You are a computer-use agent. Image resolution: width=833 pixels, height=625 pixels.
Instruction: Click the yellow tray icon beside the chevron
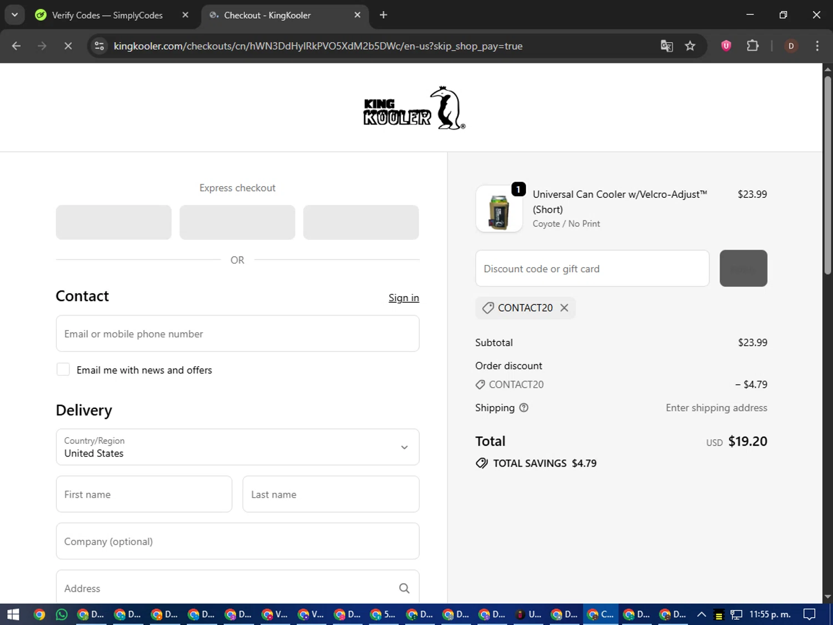(719, 614)
